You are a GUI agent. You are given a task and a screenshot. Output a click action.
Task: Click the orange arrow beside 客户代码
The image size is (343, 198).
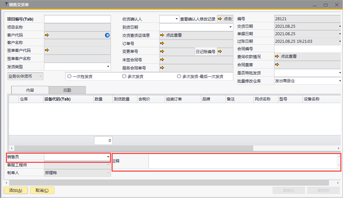pyautogui.click(x=47, y=35)
